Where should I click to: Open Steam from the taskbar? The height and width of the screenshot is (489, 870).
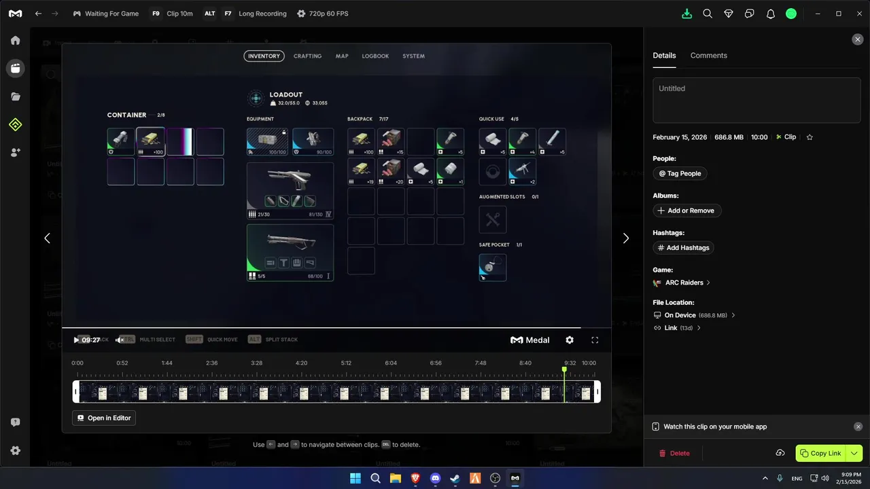(455, 478)
